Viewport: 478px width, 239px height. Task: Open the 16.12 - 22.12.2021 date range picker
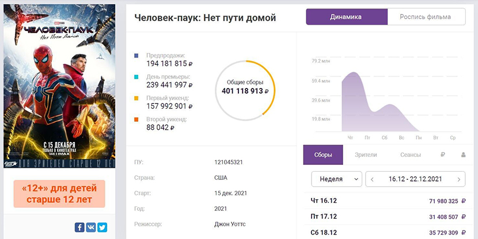415,179
